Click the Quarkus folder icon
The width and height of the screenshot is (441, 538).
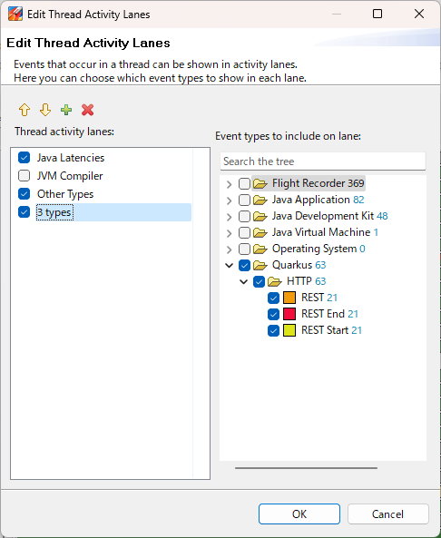click(260, 265)
